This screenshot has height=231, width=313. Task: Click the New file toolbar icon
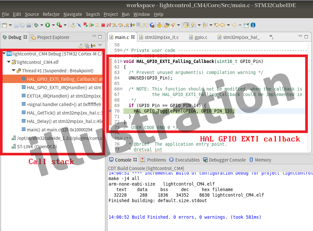5,25
